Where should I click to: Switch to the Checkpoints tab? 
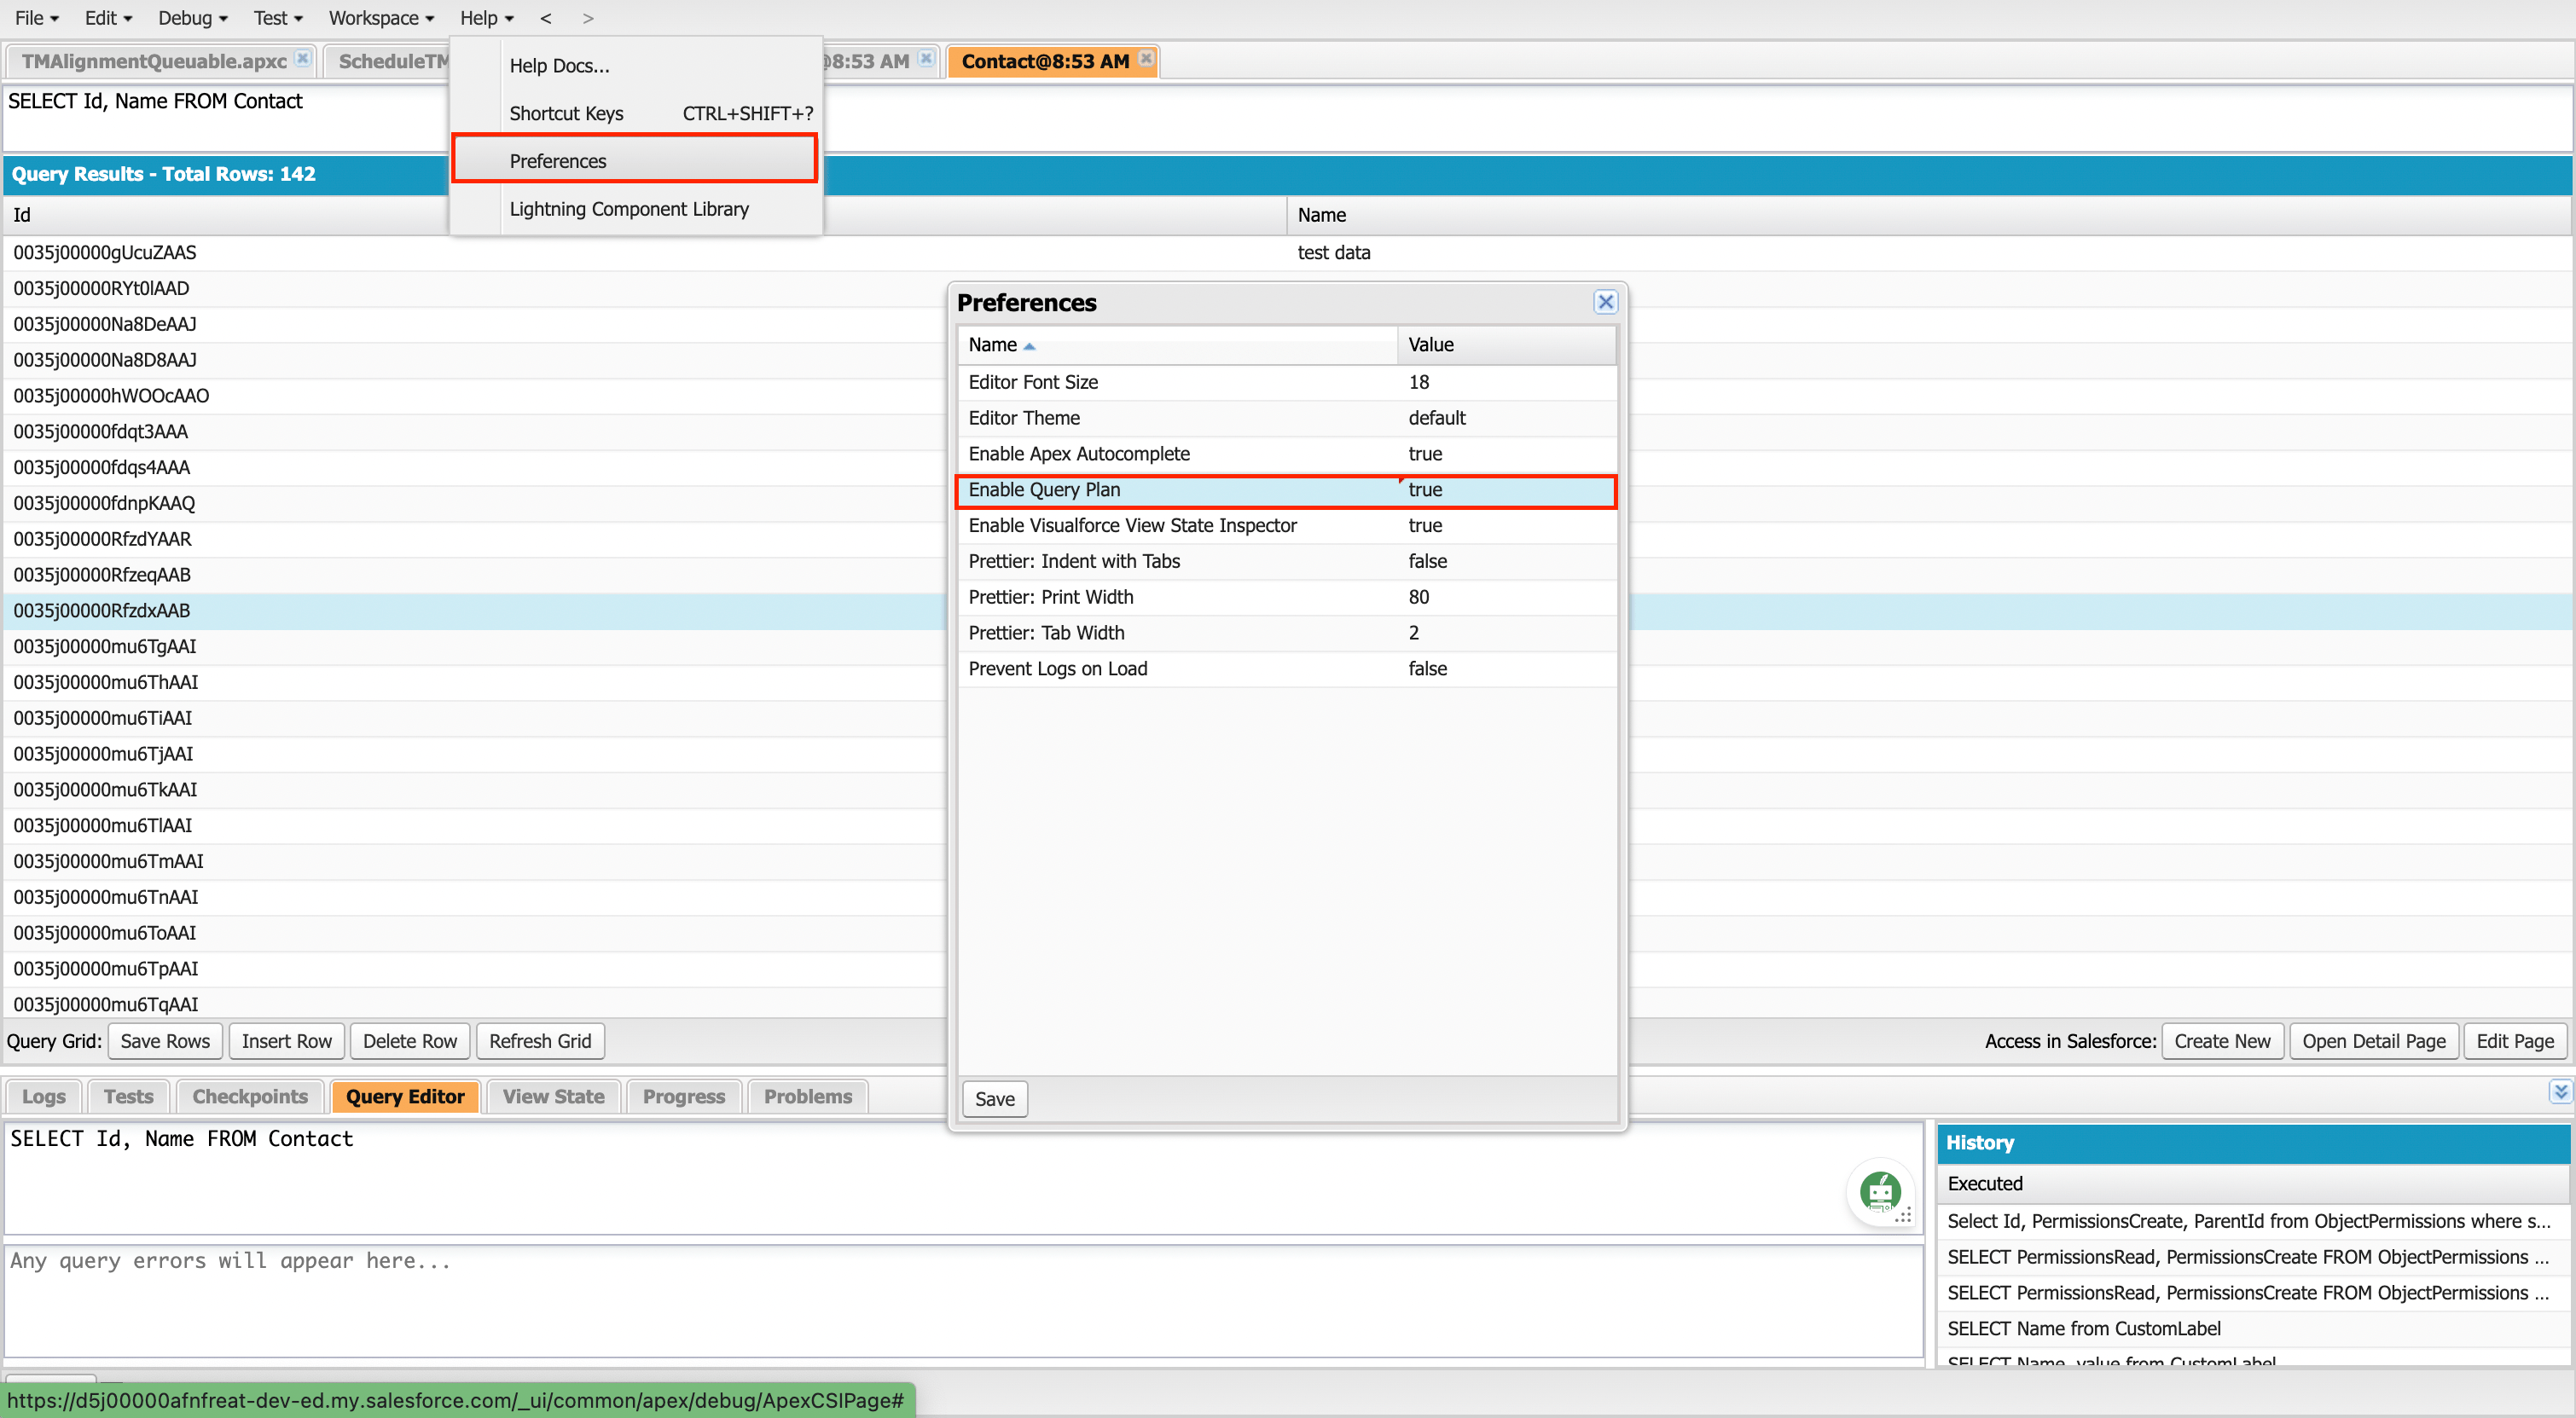[x=250, y=1097]
